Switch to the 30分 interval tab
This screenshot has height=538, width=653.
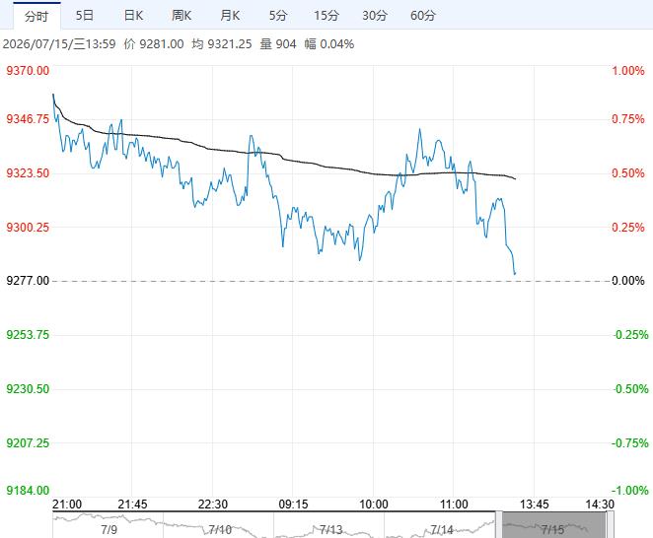click(x=375, y=16)
